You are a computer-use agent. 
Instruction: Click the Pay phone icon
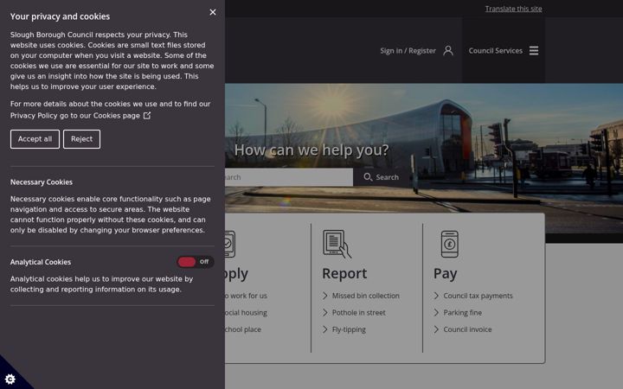(450, 244)
